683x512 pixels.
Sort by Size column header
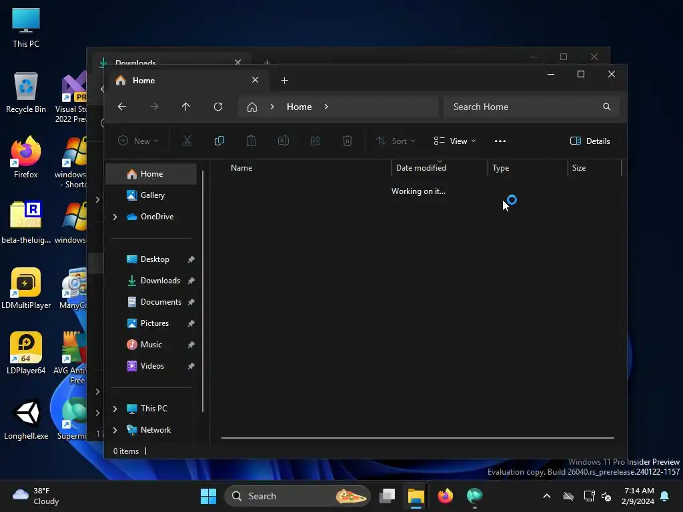[x=594, y=168]
